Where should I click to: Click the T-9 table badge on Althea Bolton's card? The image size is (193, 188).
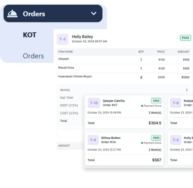93,140
